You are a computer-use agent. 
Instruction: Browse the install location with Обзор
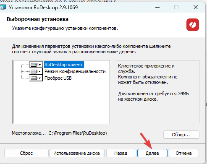point(181,135)
